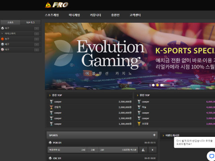
Task: Select the POR D1 league row
Action: coord(102,143)
